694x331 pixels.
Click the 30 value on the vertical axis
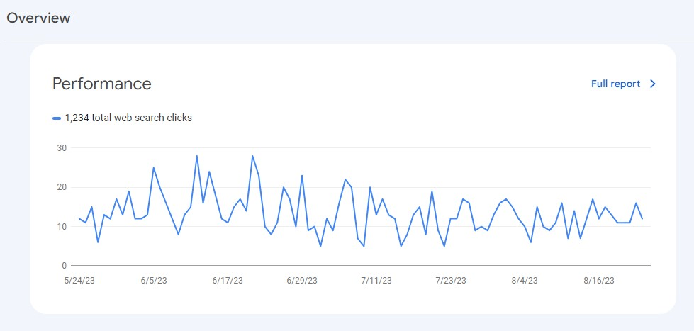coord(62,148)
